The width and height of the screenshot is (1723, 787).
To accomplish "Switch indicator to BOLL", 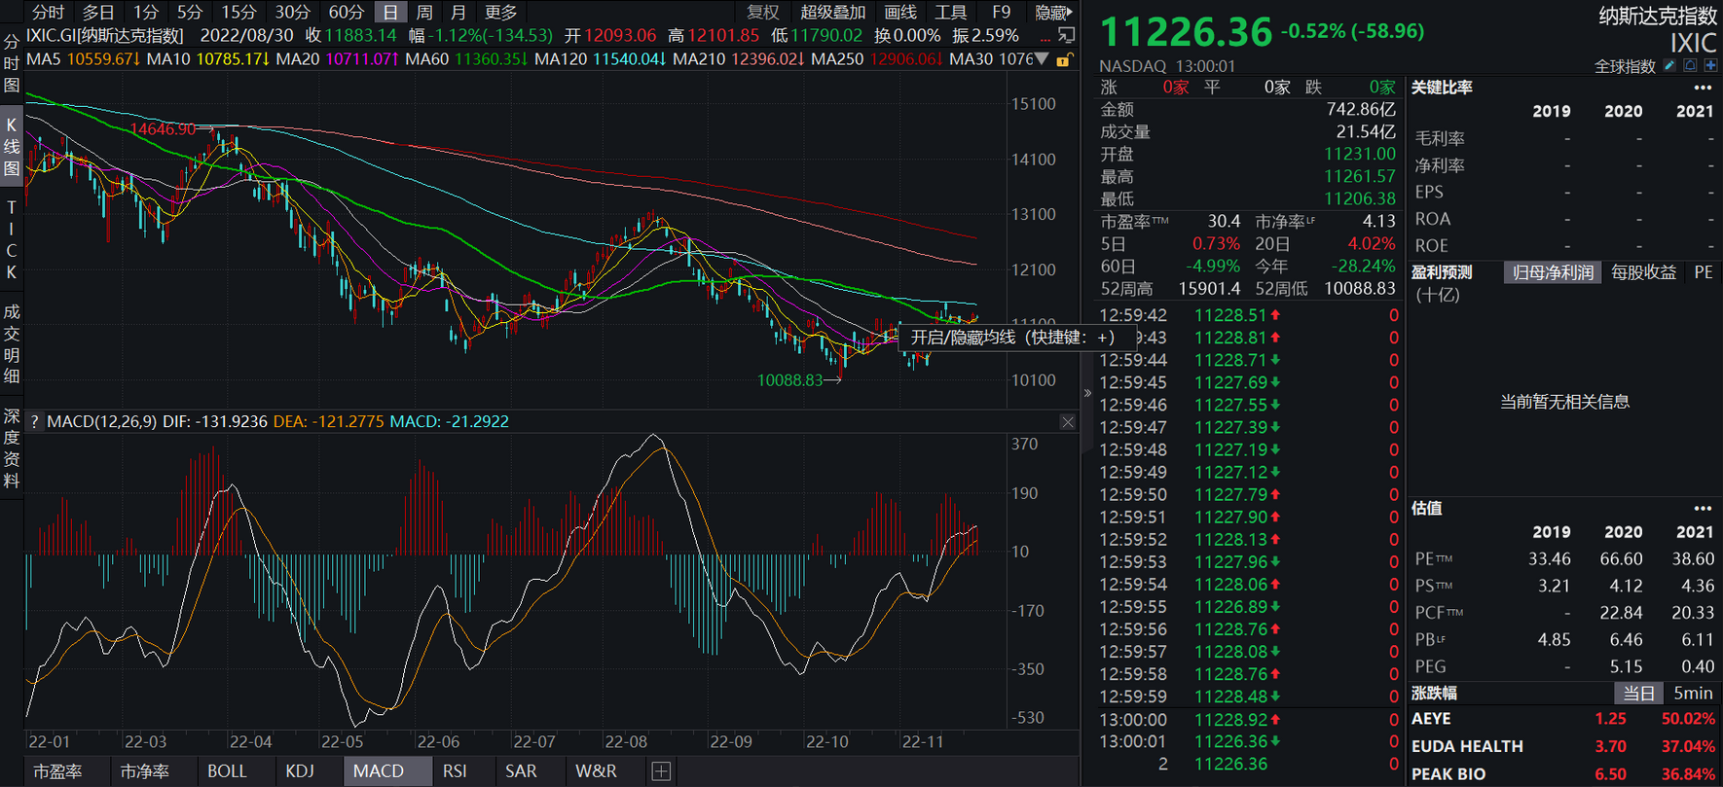I will coord(227,771).
